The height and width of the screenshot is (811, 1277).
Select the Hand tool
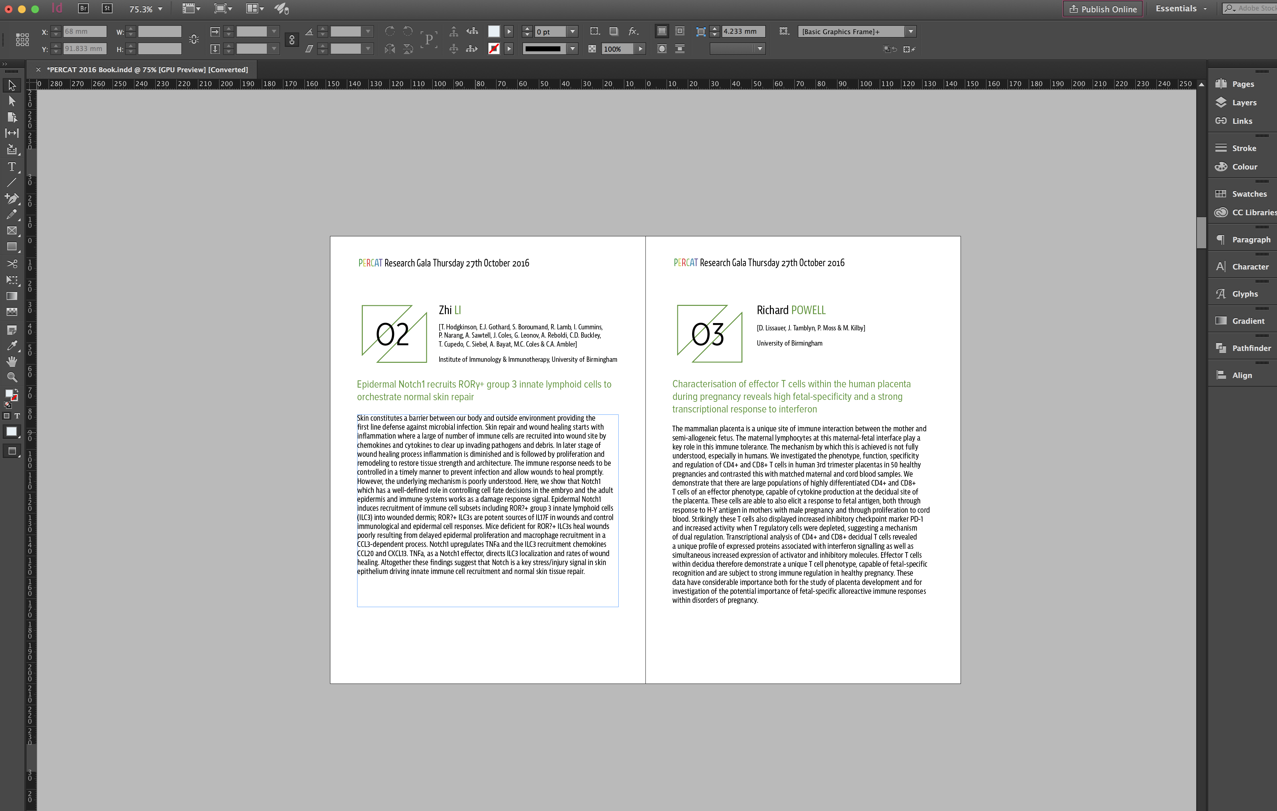12,362
